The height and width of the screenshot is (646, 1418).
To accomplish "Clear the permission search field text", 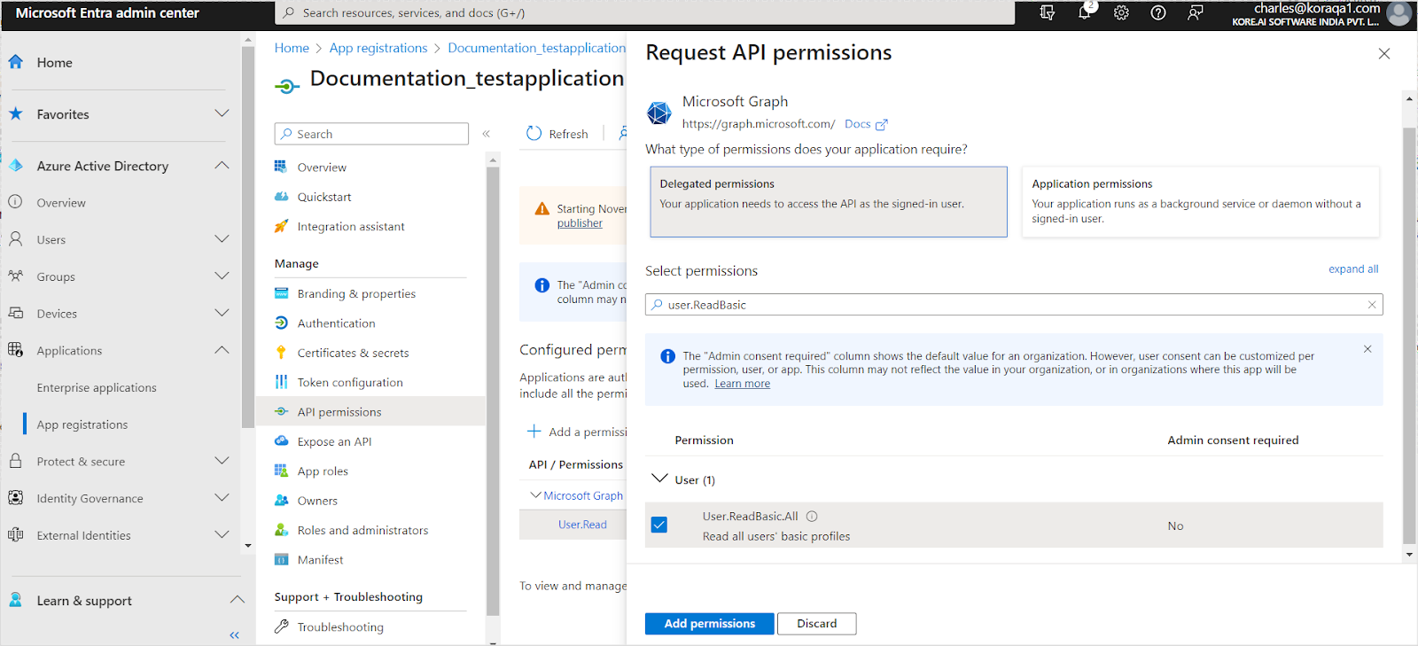I will [1372, 305].
